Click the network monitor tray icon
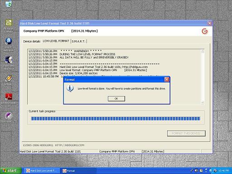 [196, 170]
